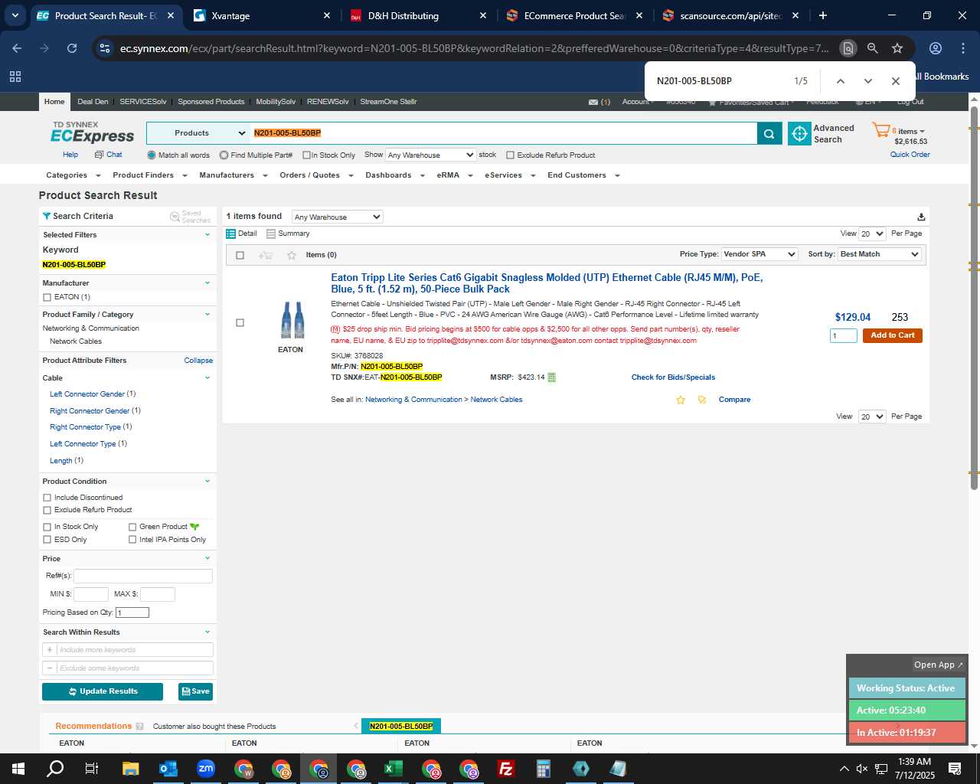This screenshot has height=784, width=980.
Task: Select Find Multiple Part# radio button
Action: point(224,155)
